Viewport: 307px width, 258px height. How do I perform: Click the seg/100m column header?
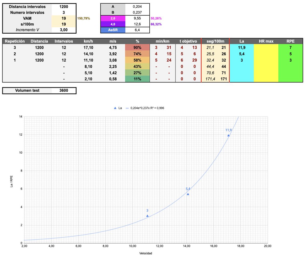click(x=215, y=41)
